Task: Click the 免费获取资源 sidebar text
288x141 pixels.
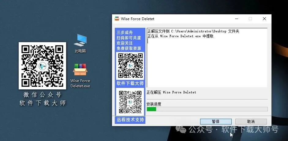Action: point(129,49)
